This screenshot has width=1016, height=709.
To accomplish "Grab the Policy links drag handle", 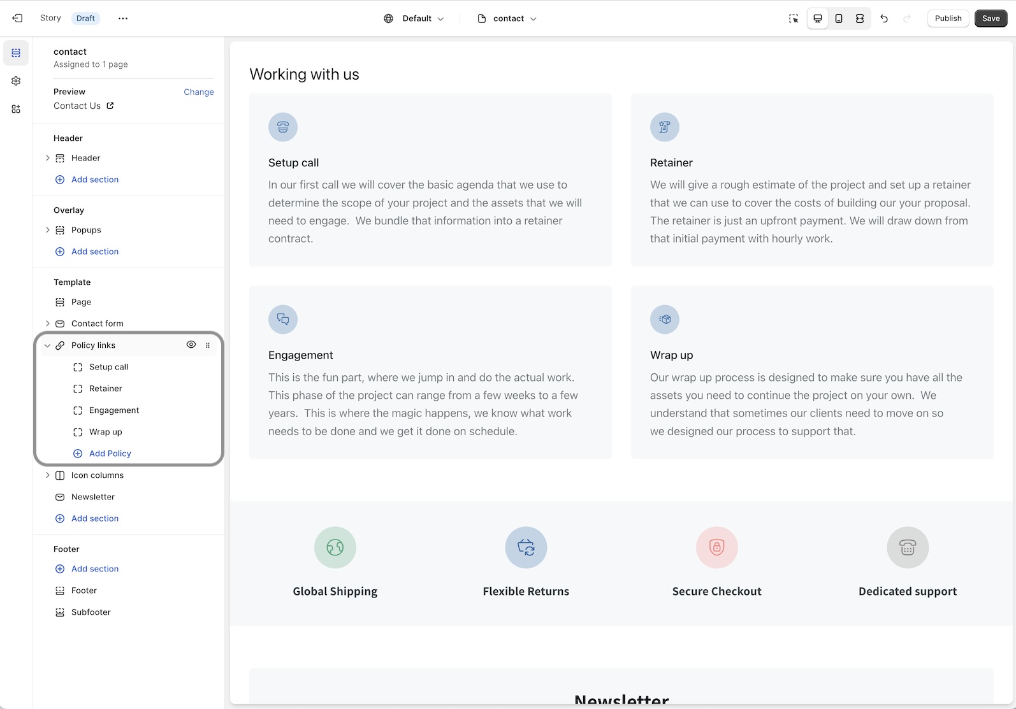I will [208, 345].
